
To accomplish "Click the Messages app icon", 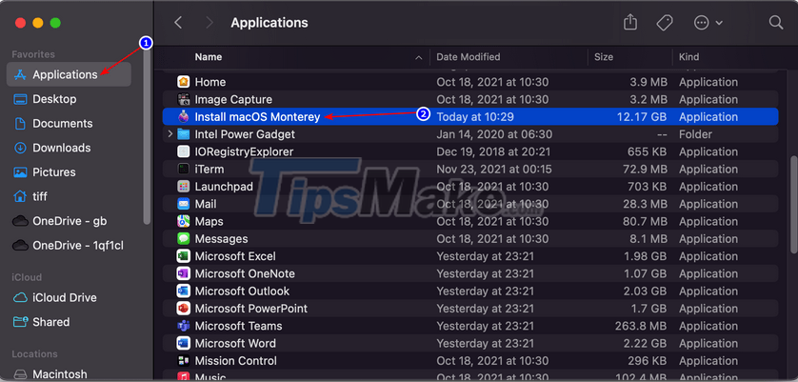I will click(x=183, y=239).
